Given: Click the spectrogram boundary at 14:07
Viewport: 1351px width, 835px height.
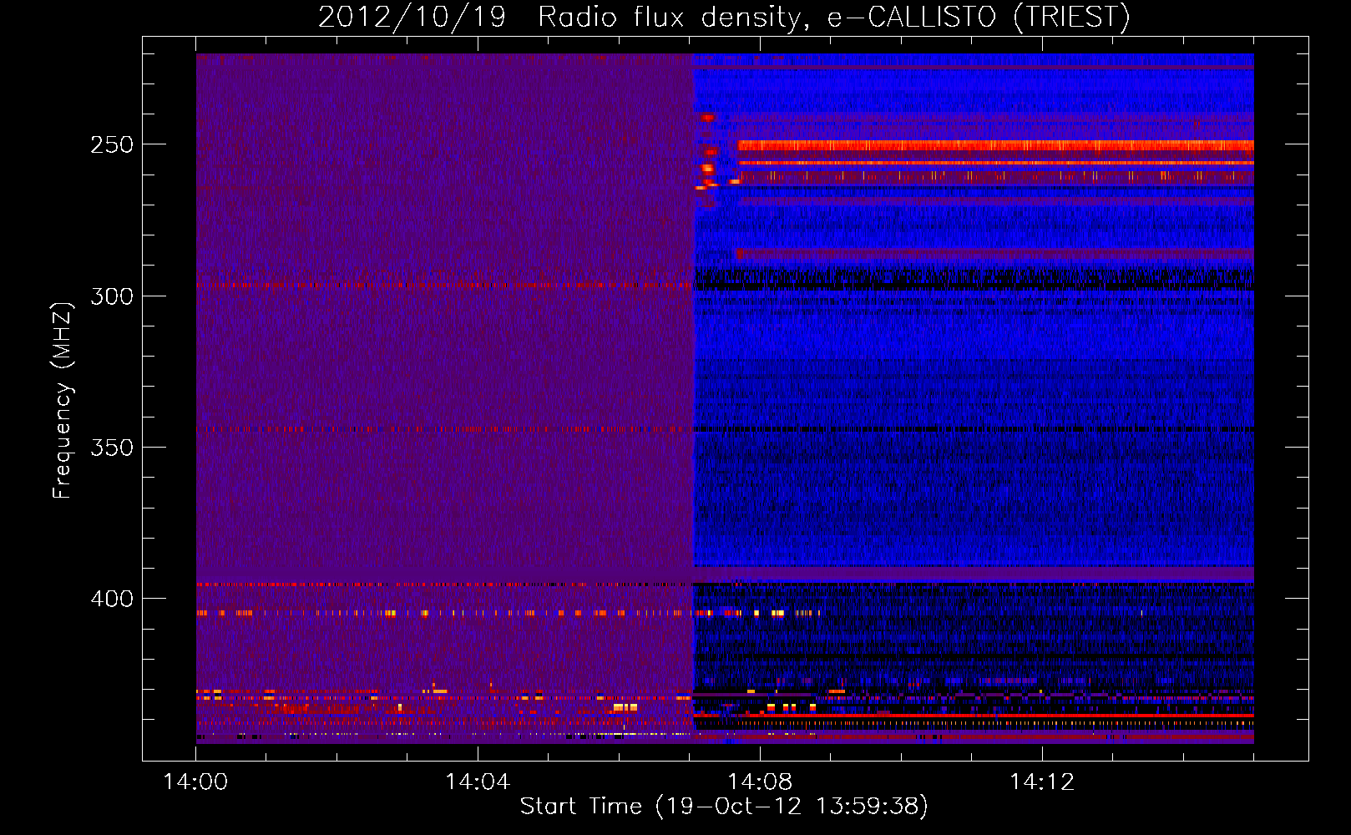Looking at the screenshot, I should click(x=693, y=398).
